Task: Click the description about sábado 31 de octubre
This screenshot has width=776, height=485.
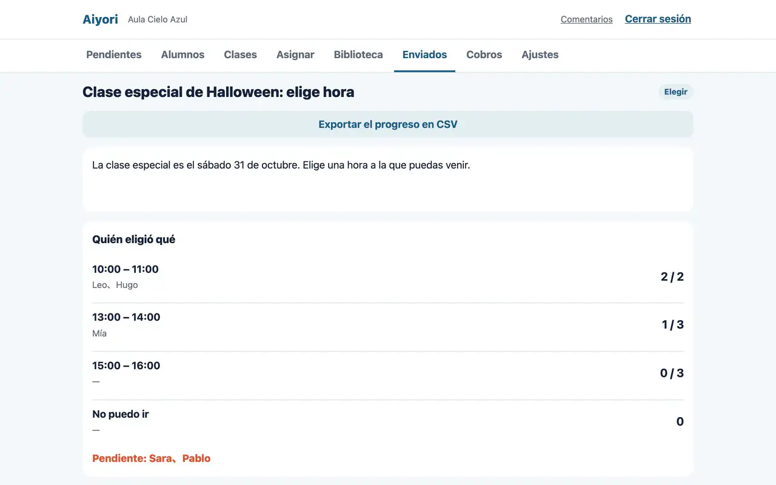Action: coord(281,165)
